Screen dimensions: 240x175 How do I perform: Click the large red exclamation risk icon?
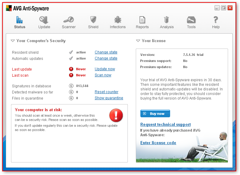tap(116, 115)
